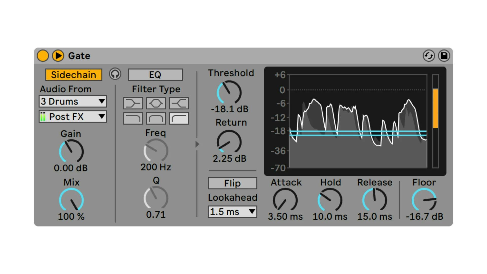Click the sidechain headphone listen icon
487x274 pixels.
[115, 74]
